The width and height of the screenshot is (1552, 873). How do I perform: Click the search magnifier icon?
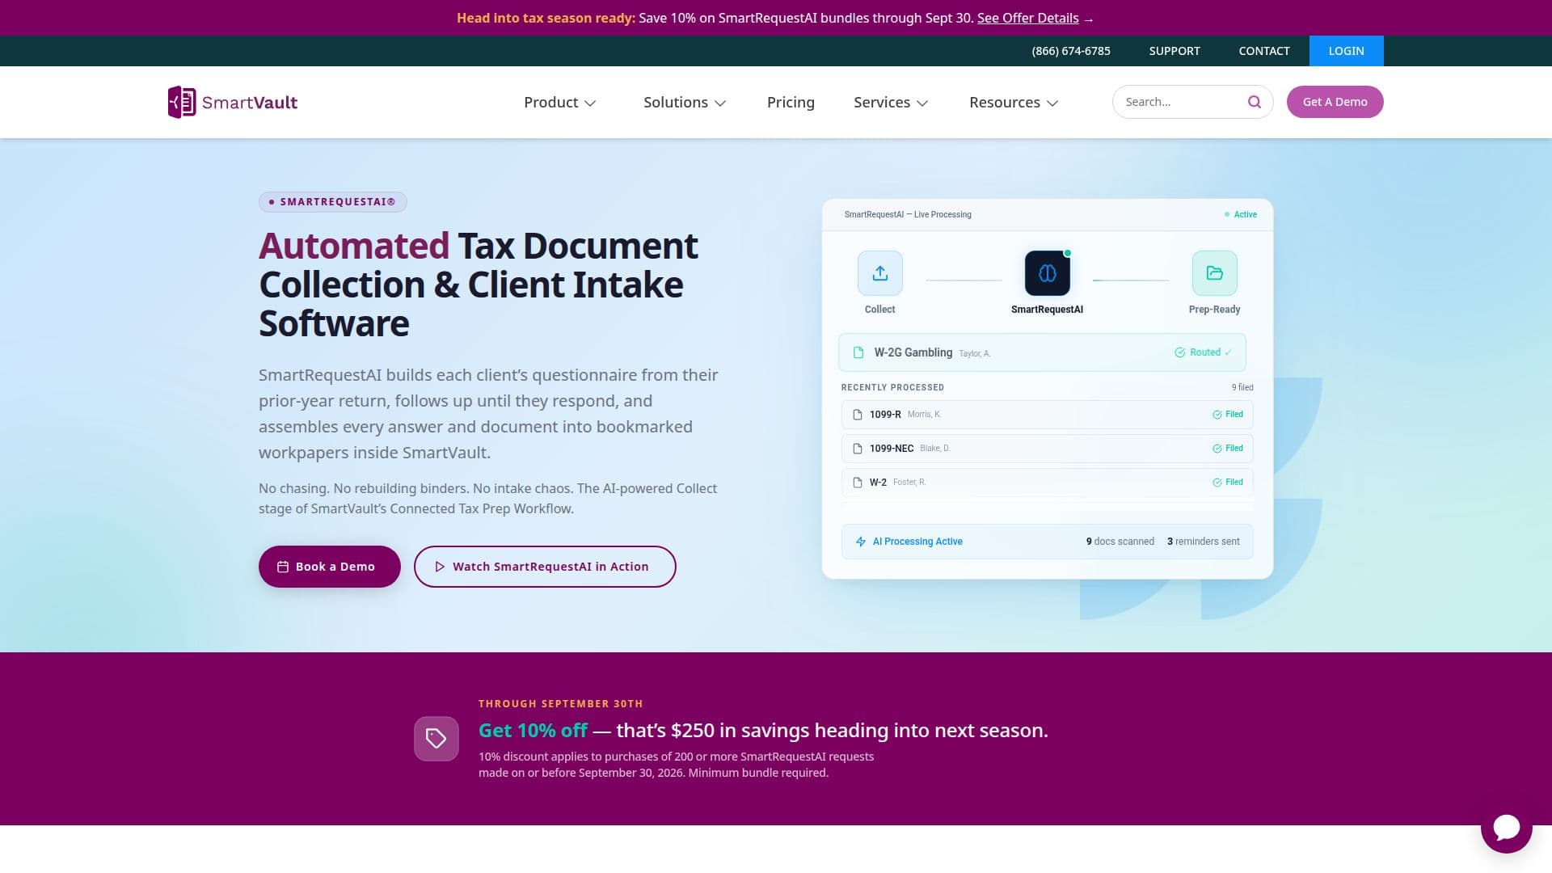tap(1255, 102)
